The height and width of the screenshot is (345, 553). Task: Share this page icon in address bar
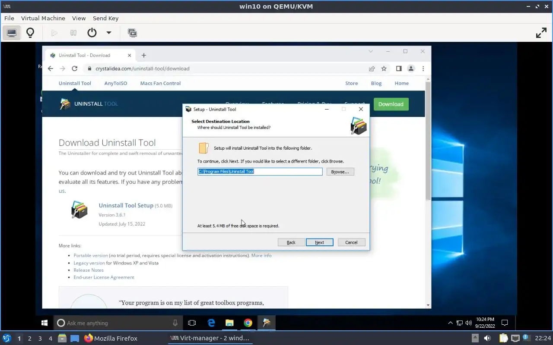(372, 69)
